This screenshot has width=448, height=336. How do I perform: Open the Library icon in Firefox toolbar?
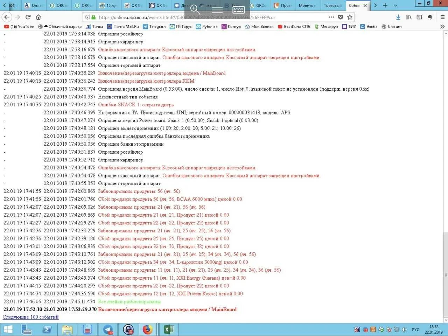pos(409,17)
